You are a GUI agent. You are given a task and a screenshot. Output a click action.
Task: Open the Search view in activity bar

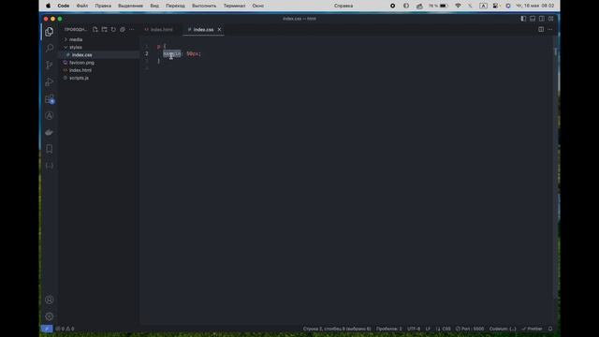[50, 48]
